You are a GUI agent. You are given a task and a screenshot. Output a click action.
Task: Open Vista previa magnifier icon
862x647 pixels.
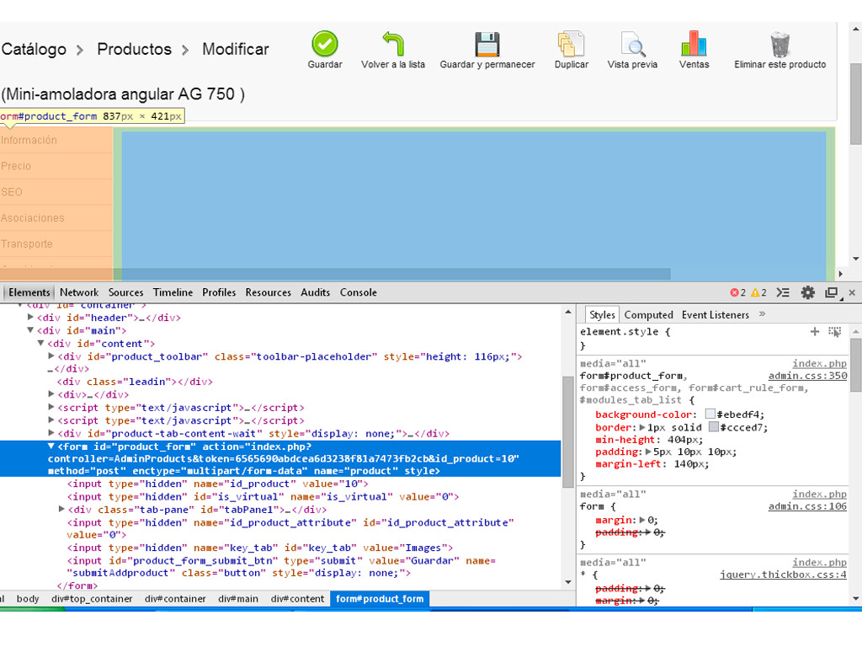point(633,44)
